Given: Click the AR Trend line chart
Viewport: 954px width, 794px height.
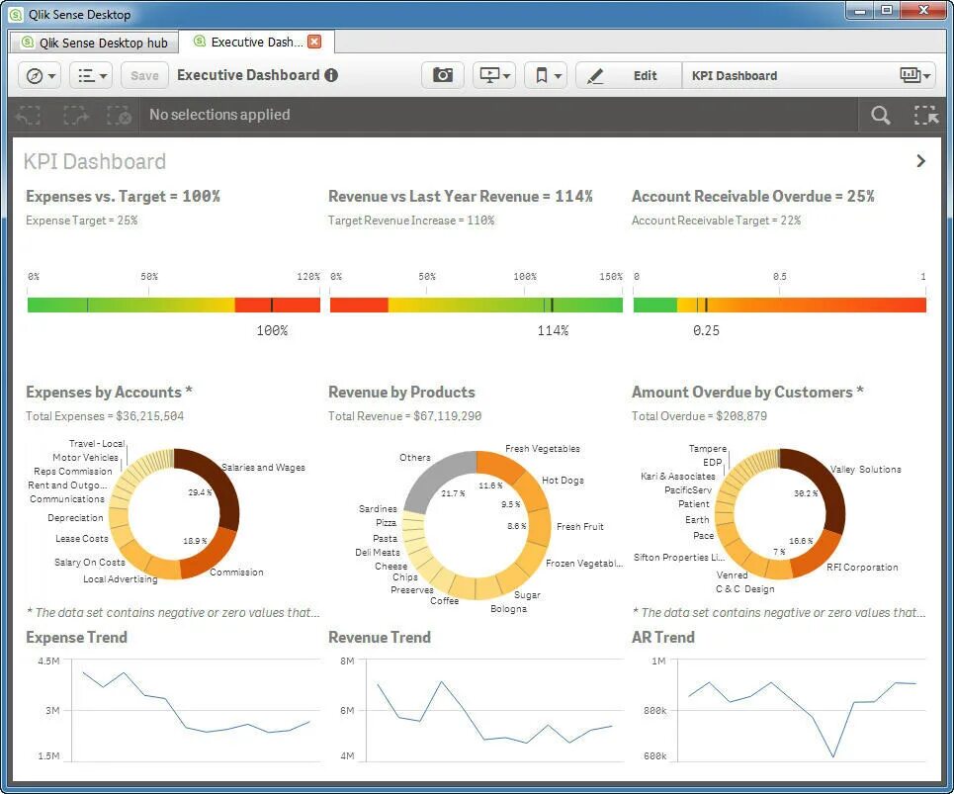Looking at the screenshot, I should (802, 709).
